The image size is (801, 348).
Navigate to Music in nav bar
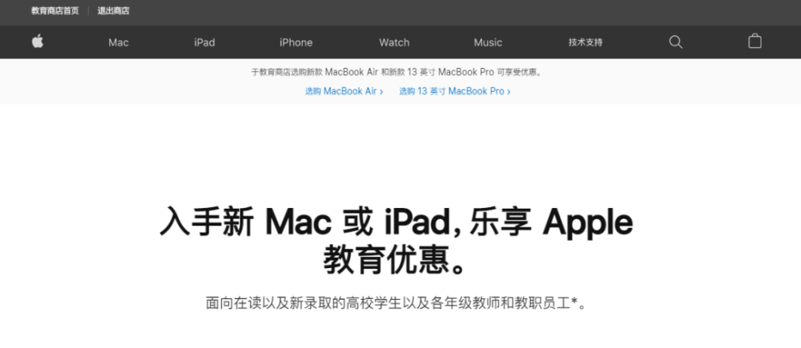488,42
